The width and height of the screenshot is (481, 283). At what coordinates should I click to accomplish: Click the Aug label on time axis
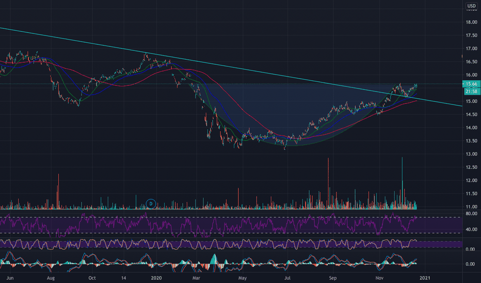click(51, 278)
